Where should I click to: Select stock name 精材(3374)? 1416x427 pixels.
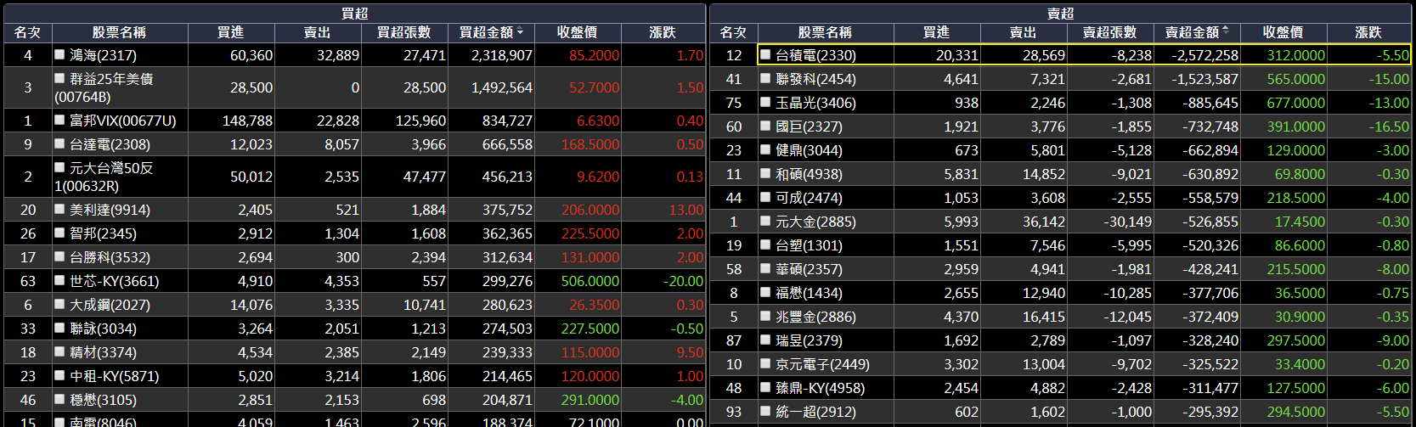point(103,352)
